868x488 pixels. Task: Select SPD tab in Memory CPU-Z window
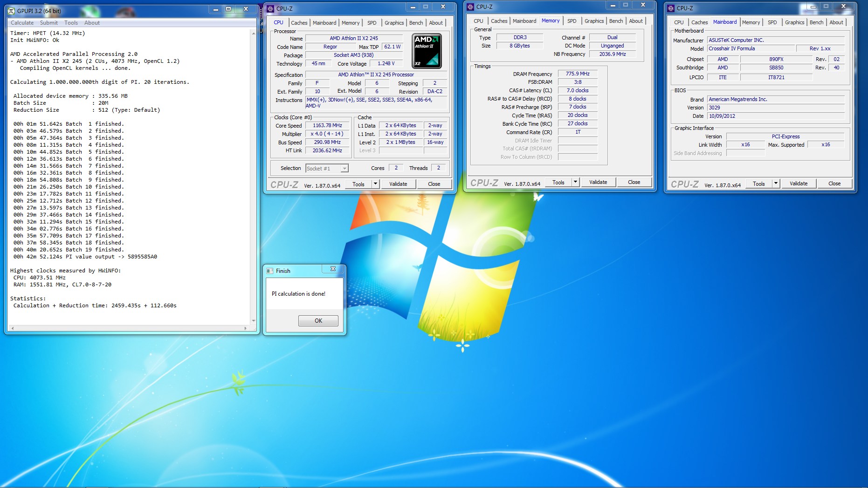572,21
